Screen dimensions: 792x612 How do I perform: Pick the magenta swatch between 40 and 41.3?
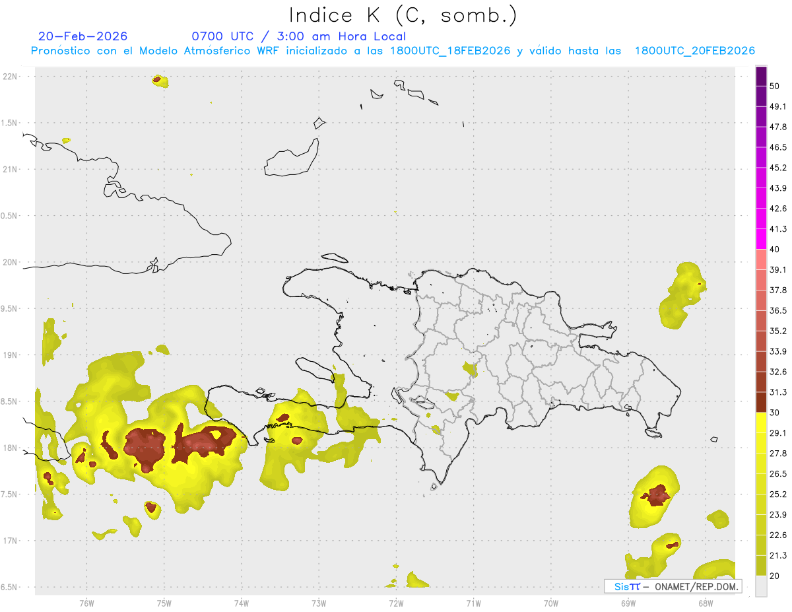(x=761, y=239)
